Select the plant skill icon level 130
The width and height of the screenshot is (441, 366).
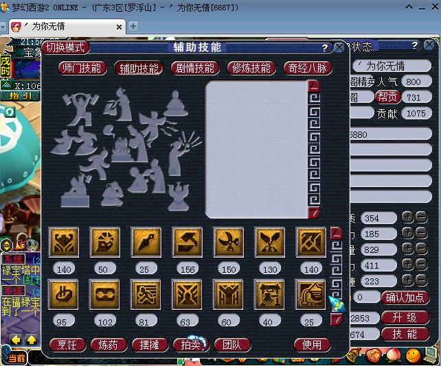click(x=269, y=243)
